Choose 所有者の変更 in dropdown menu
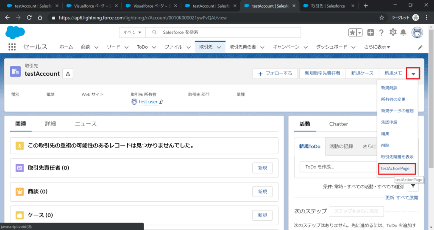This screenshot has width=434, height=230. [393, 99]
